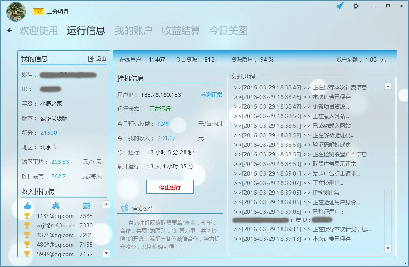Screen dimensions: 409x267
Task: Open the 今日美图 tab
Action: [x=229, y=30]
